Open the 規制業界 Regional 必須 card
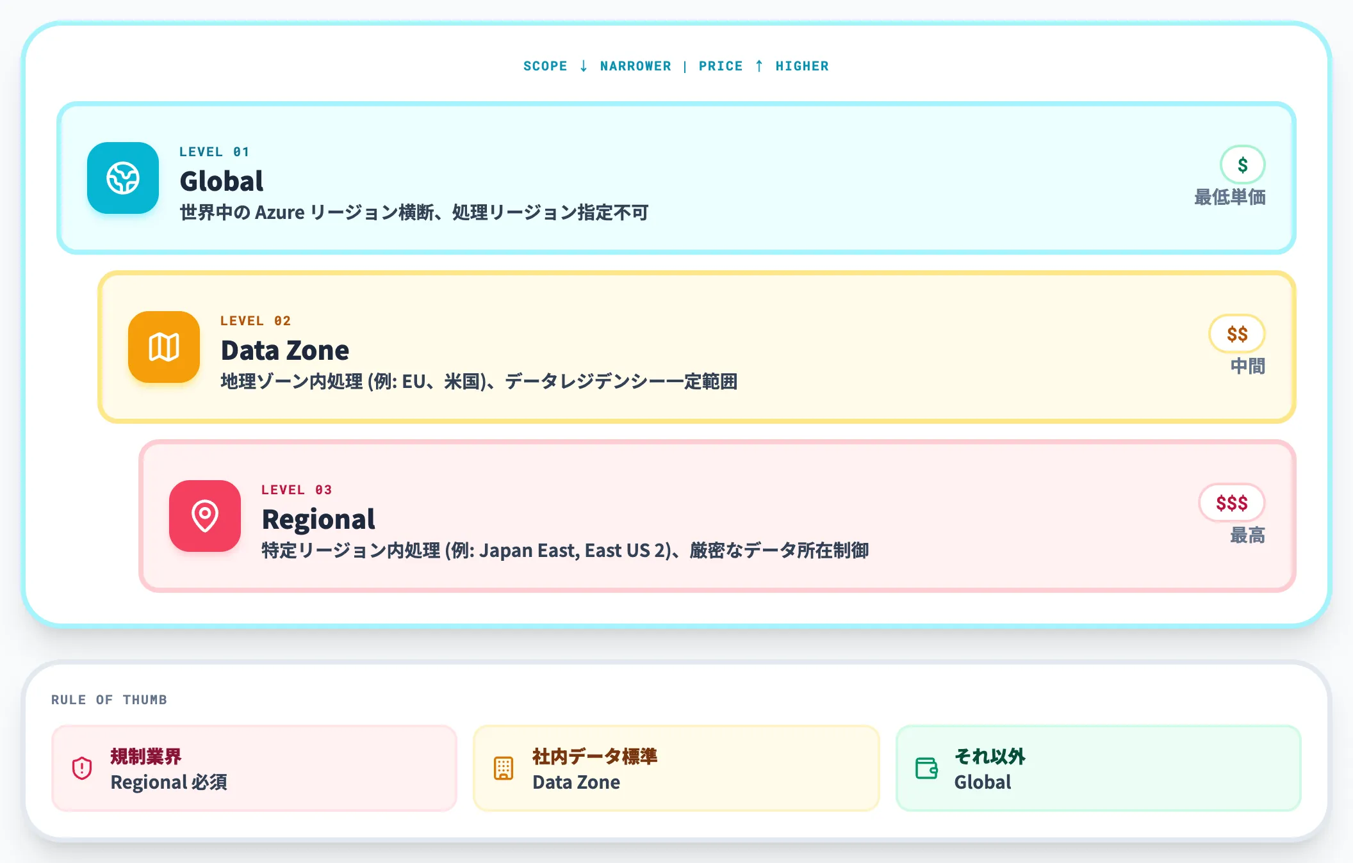1353x863 pixels. [x=254, y=768]
